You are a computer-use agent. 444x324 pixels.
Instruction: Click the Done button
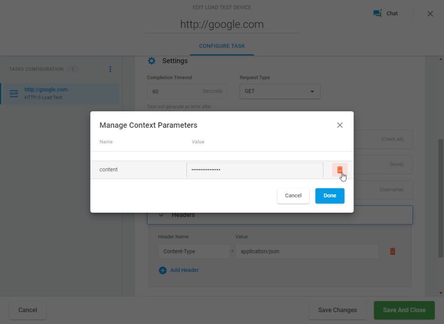tap(330, 196)
